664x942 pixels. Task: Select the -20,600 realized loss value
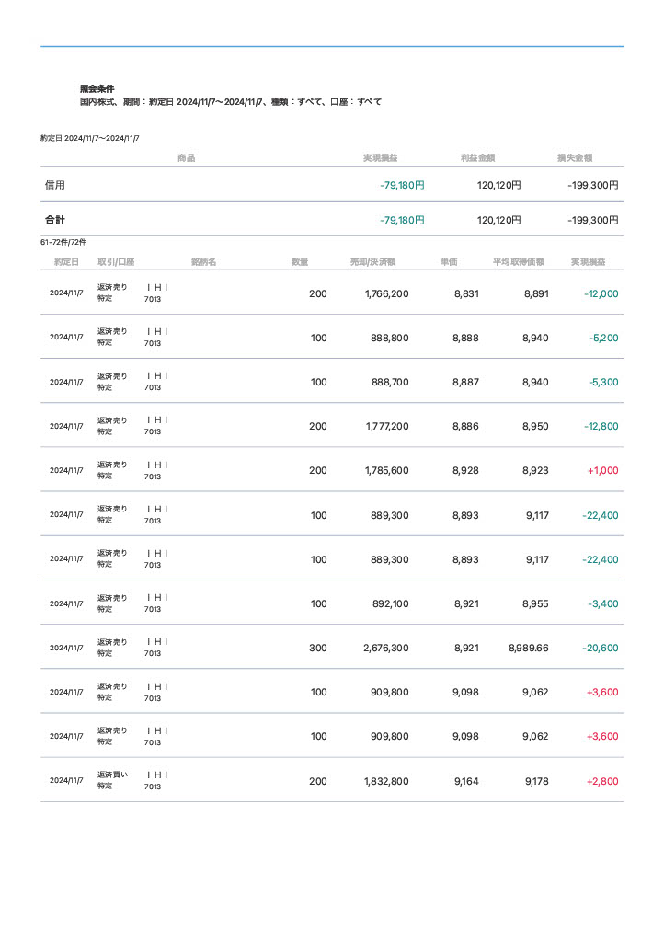[x=600, y=648]
